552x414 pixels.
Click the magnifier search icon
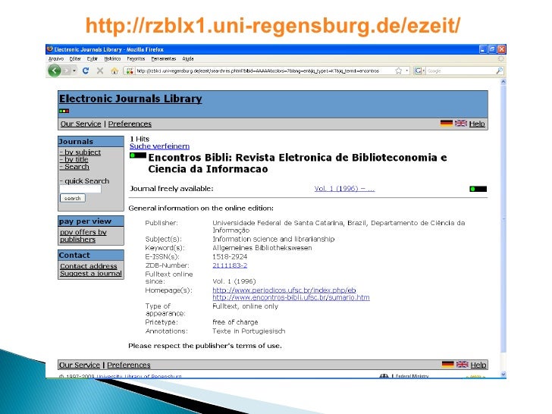click(499, 71)
